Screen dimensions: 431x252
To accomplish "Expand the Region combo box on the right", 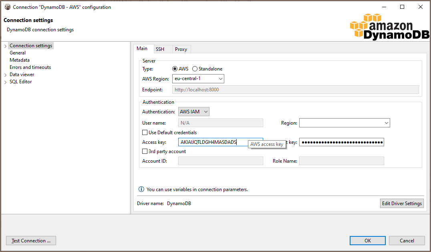I will (x=386, y=123).
